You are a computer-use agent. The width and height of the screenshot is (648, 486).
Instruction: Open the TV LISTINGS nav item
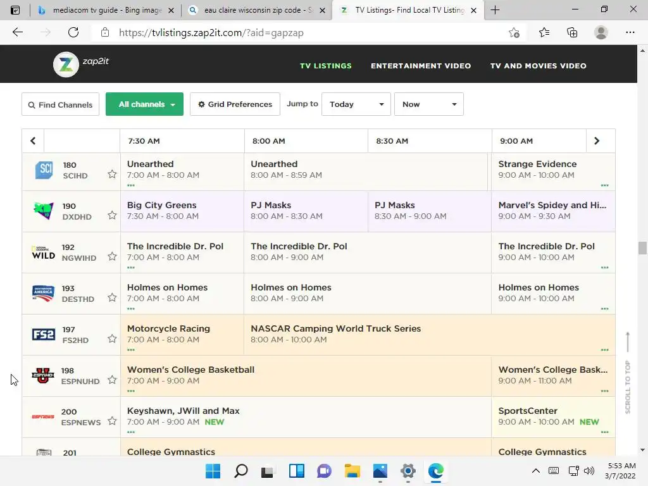point(326,66)
